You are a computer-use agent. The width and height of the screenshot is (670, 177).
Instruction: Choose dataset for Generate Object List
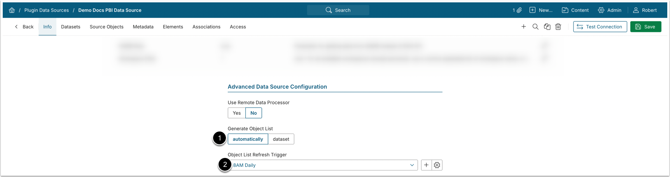[x=281, y=139]
